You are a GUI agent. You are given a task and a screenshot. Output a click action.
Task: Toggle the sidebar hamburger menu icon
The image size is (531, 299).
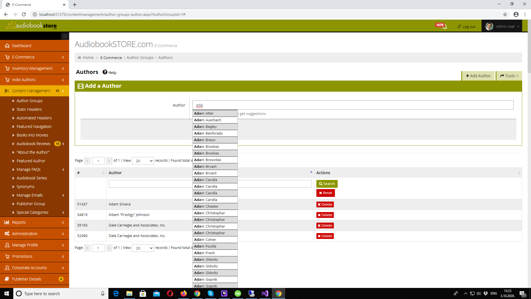click(x=65, y=36)
